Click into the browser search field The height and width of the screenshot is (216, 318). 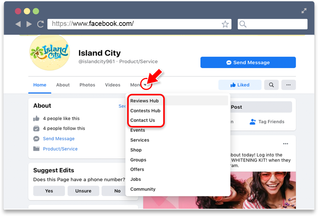(x=273, y=24)
